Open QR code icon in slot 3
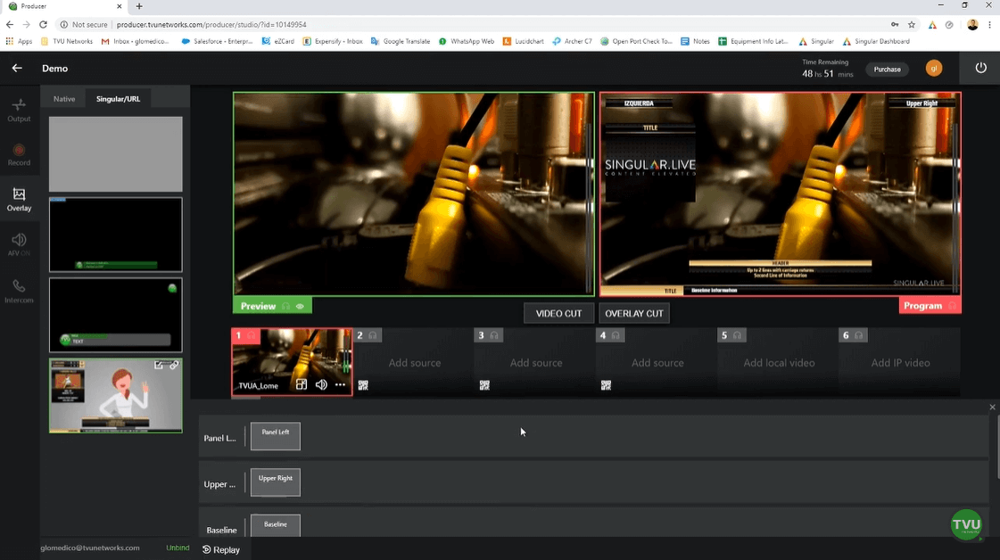Viewport: 1000px width, 560px height. pyautogui.click(x=484, y=385)
